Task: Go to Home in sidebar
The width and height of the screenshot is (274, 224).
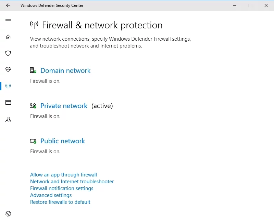Action: [8, 37]
